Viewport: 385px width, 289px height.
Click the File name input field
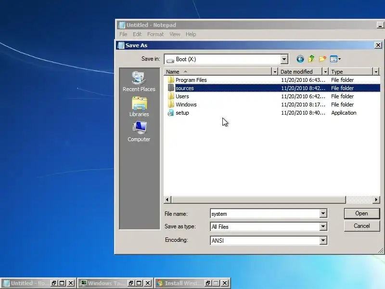(265, 213)
